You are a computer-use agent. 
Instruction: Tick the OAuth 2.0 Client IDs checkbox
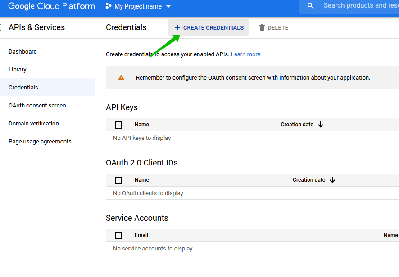(118, 180)
